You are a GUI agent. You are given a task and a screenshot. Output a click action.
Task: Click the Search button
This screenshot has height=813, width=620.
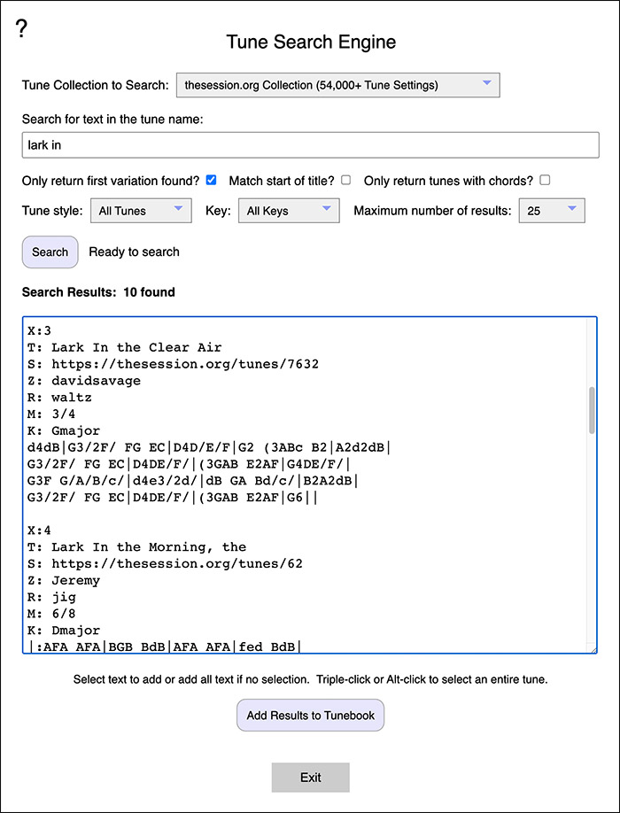coord(50,252)
